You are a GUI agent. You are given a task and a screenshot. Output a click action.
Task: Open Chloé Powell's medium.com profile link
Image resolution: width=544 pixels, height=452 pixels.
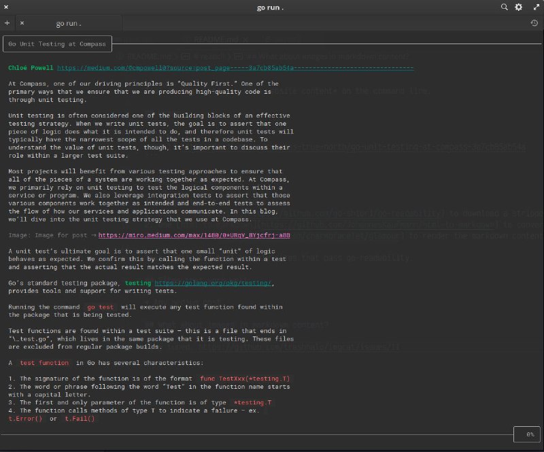[235, 68]
